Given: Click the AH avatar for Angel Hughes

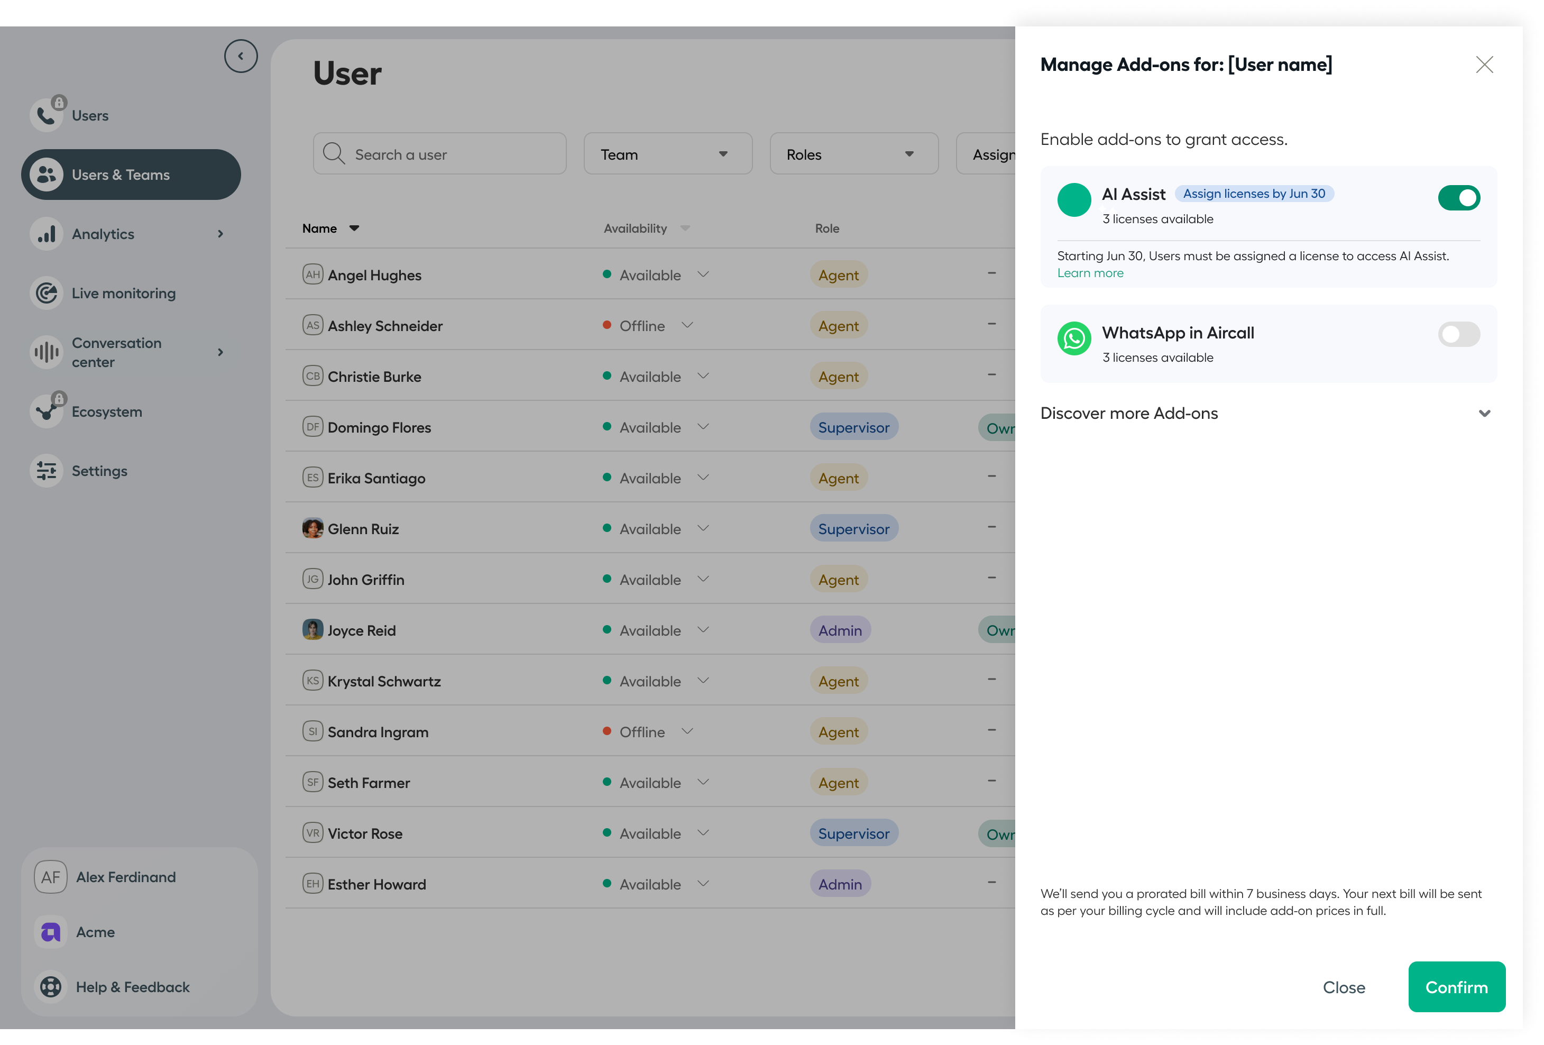Looking at the screenshot, I should (x=313, y=274).
